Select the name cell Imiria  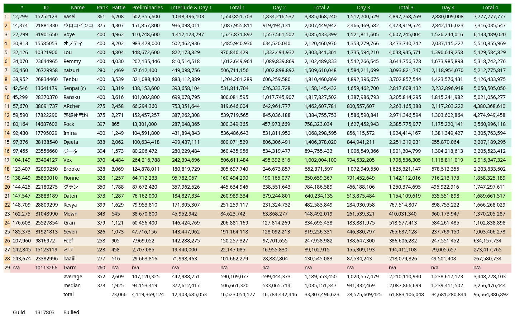(70, 133)
